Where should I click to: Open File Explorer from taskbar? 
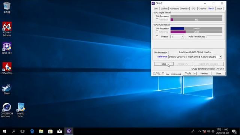[41, 131]
